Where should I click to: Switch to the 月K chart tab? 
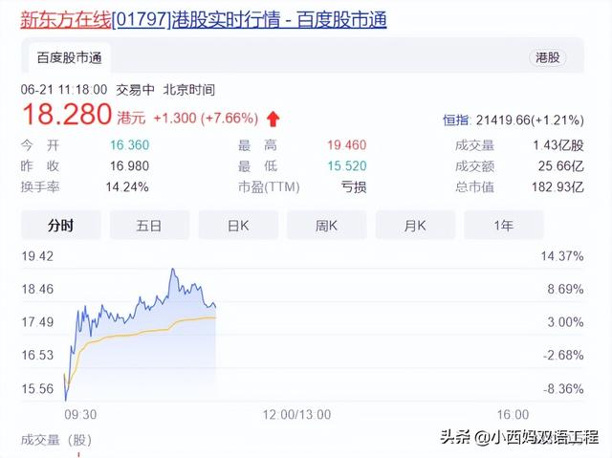tap(415, 225)
